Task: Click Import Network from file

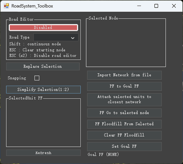Action: [124, 75]
